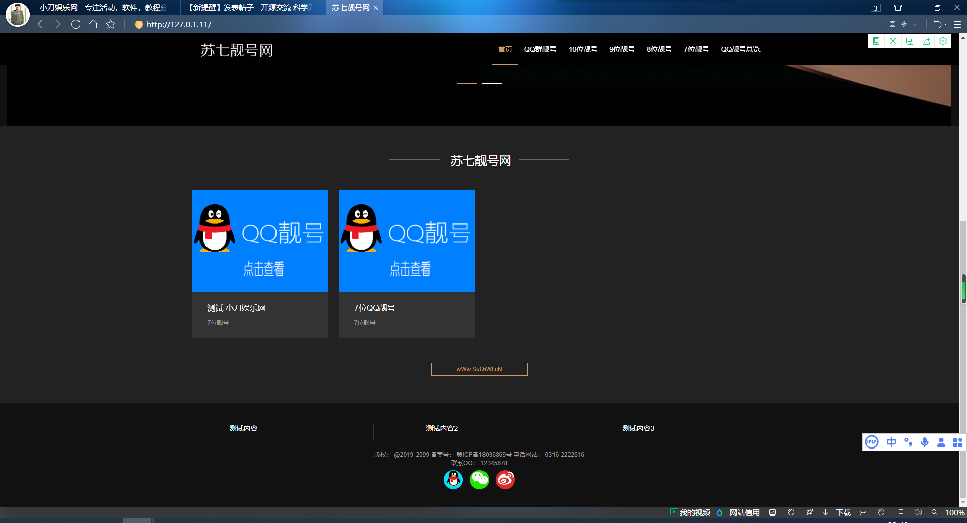Click the wWw.SuQiWl.cN button

pos(479,369)
